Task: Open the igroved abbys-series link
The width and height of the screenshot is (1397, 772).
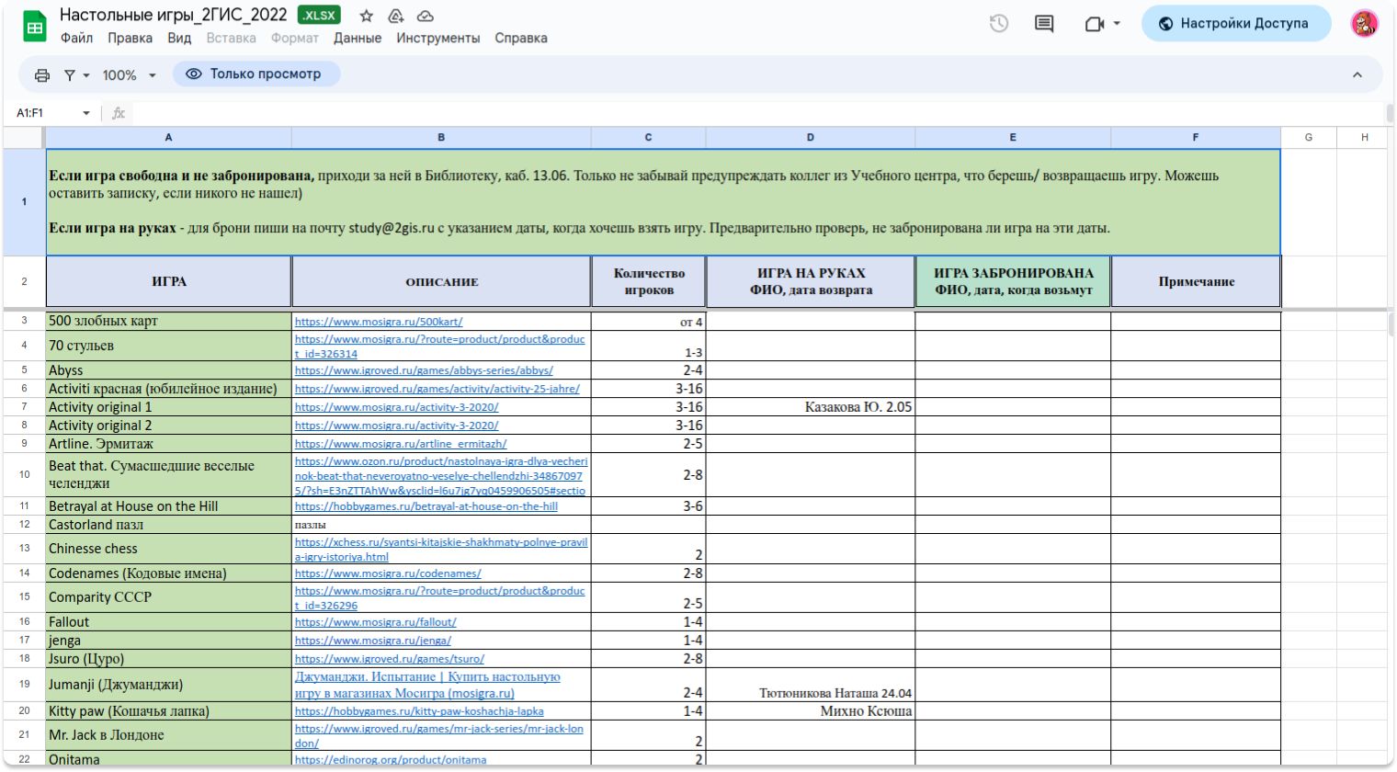Action: point(424,370)
